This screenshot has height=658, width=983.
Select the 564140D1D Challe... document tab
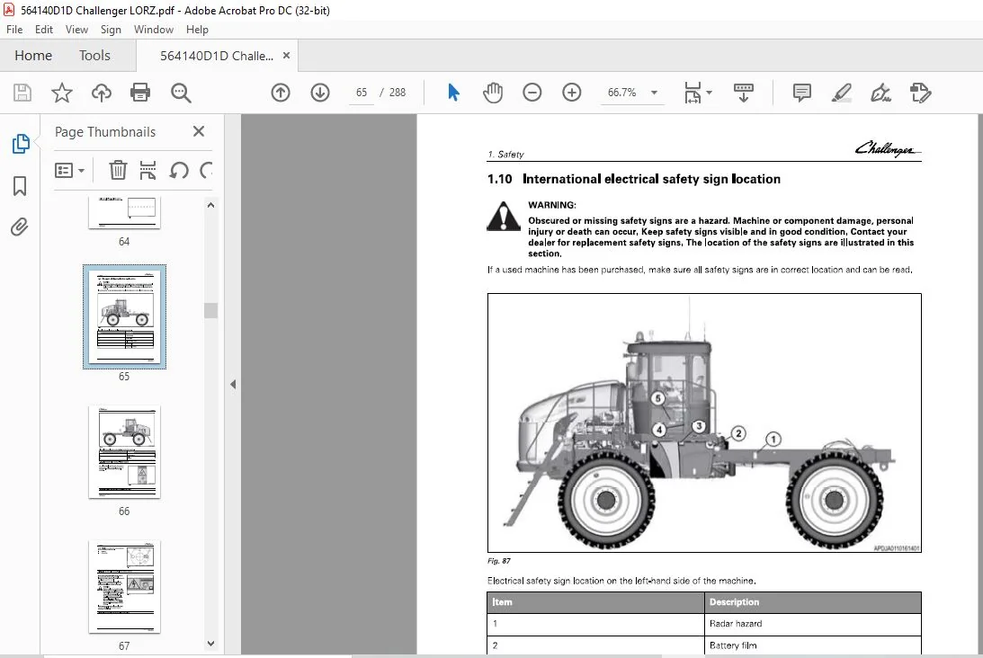point(216,56)
